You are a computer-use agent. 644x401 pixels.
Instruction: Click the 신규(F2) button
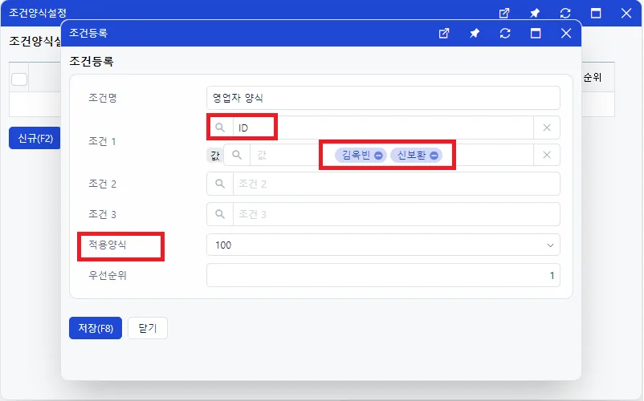pyautogui.click(x=35, y=138)
